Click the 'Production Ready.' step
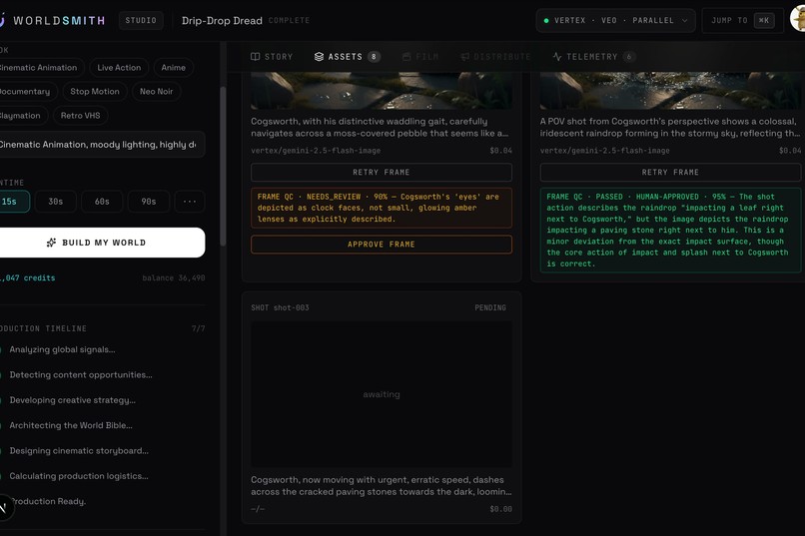 (x=48, y=501)
